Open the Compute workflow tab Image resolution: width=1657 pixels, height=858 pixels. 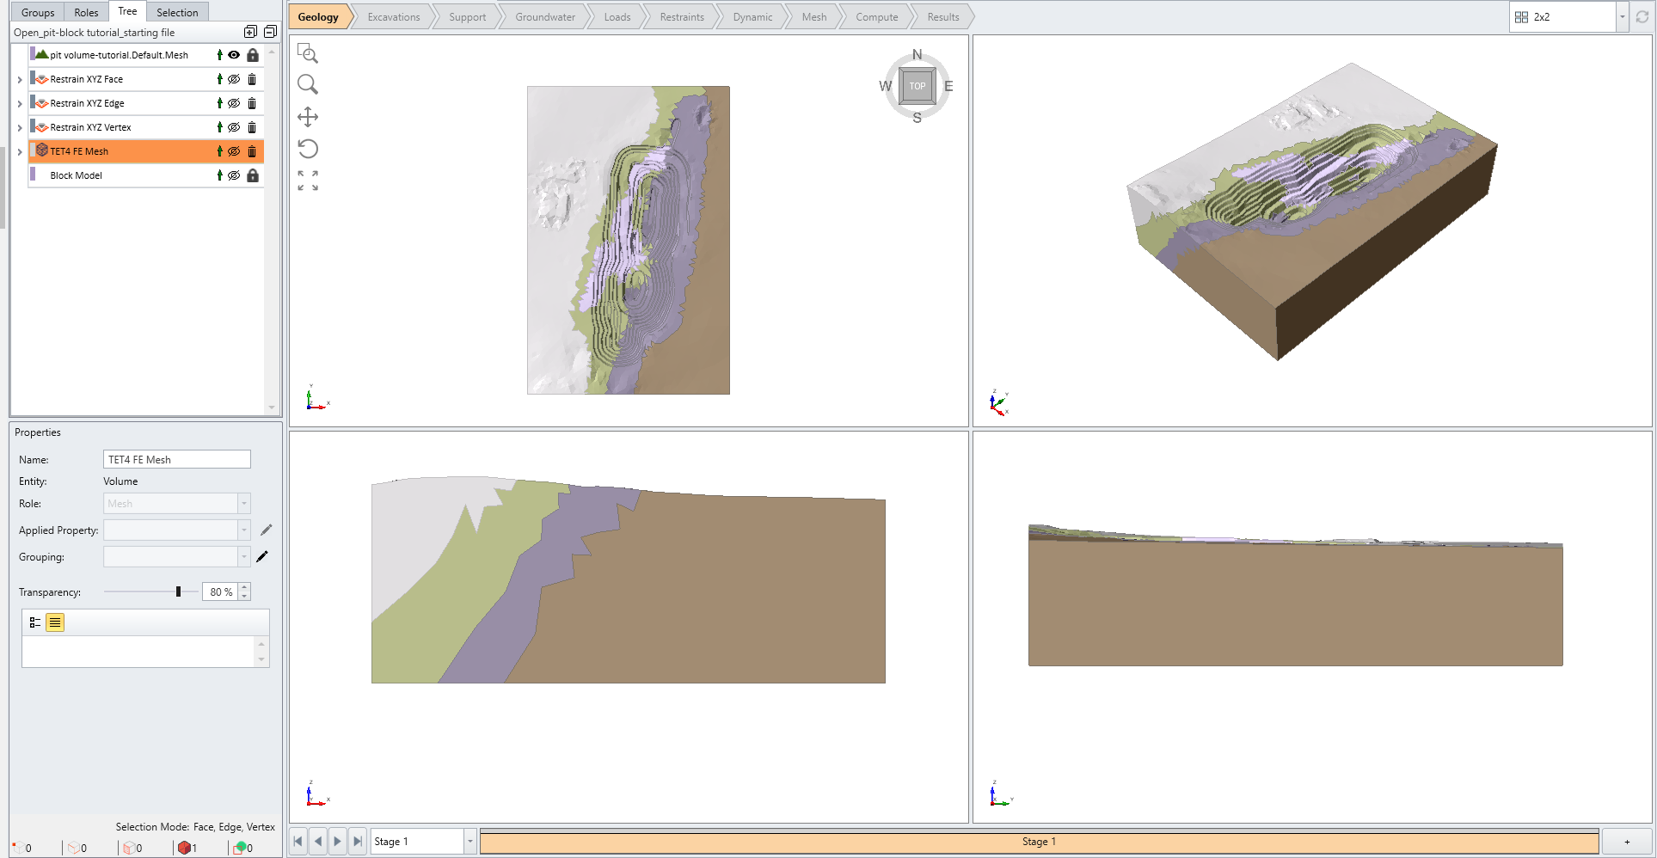pyautogui.click(x=877, y=17)
